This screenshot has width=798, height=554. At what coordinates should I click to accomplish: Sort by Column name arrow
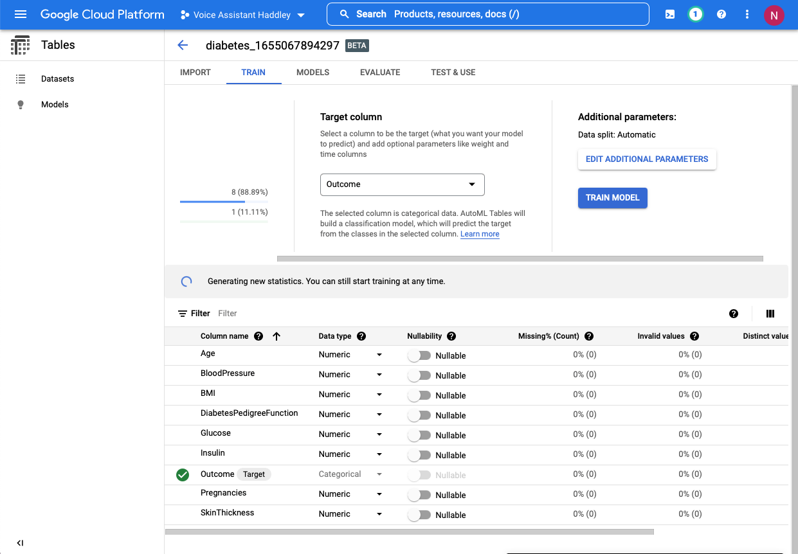(x=277, y=336)
